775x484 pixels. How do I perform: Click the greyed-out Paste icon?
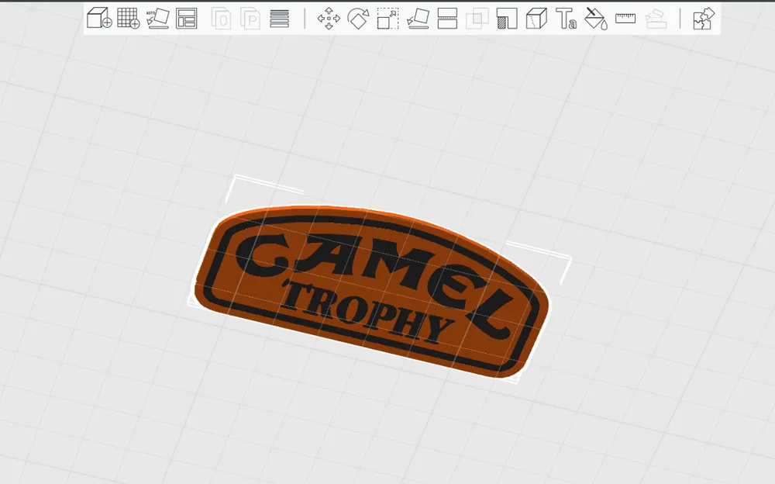click(x=250, y=19)
